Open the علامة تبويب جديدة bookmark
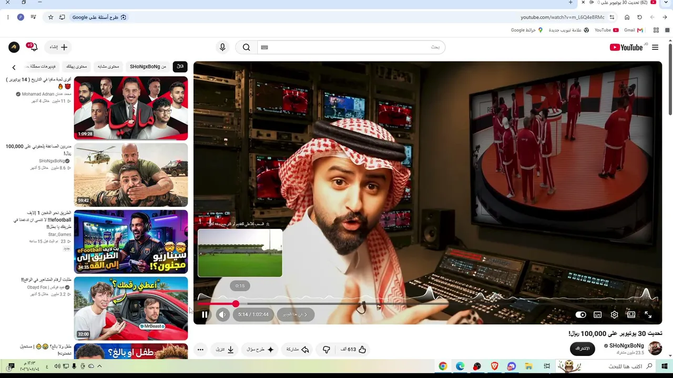 pos(569,30)
